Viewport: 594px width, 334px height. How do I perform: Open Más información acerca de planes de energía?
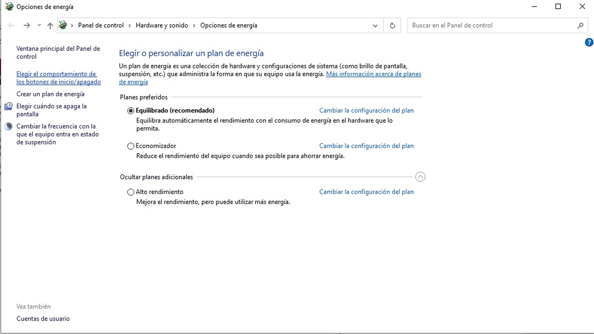(x=374, y=74)
